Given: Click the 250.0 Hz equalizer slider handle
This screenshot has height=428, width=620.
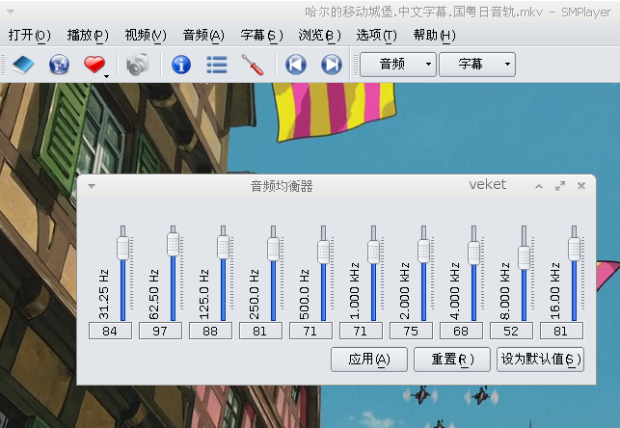Looking at the screenshot, I should tap(273, 249).
